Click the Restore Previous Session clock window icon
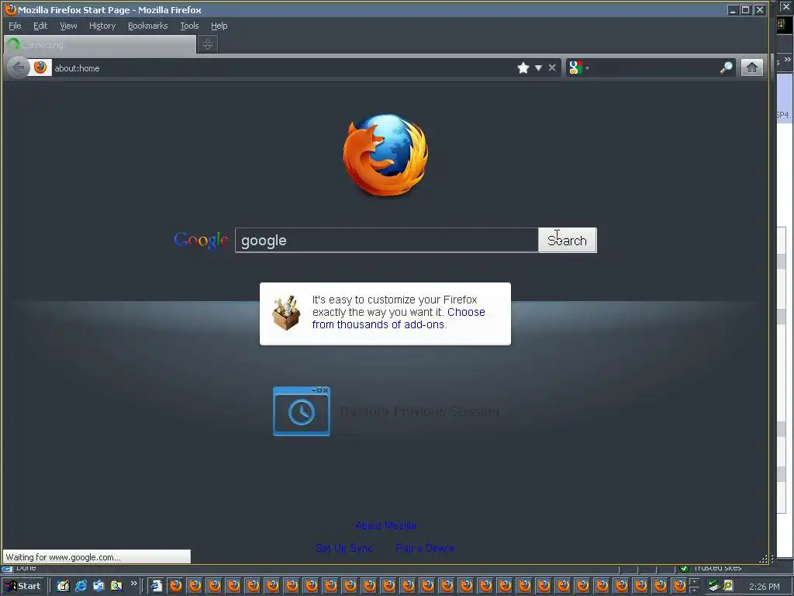This screenshot has width=794, height=596. click(302, 411)
